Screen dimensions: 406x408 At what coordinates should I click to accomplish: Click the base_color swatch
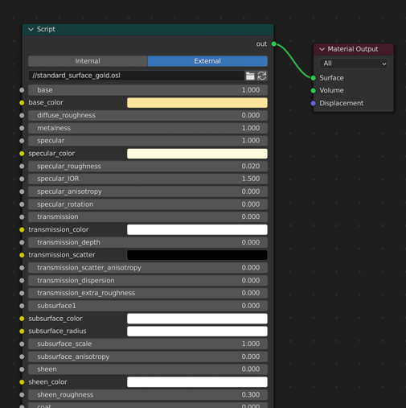click(197, 103)
